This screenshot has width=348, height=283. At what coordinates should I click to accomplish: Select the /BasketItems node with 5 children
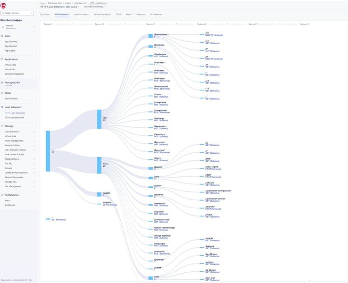tap(151, 36)
